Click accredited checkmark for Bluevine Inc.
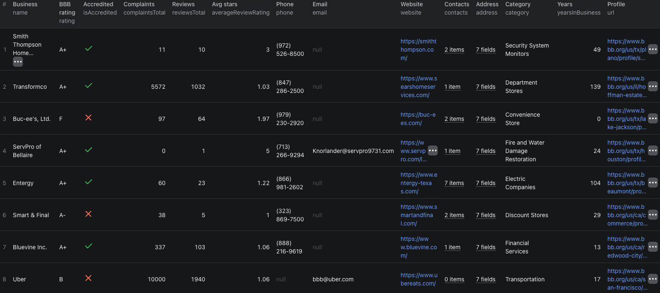Image resolution: width=660 pixels, height=293 pixels. pos(88,246)
